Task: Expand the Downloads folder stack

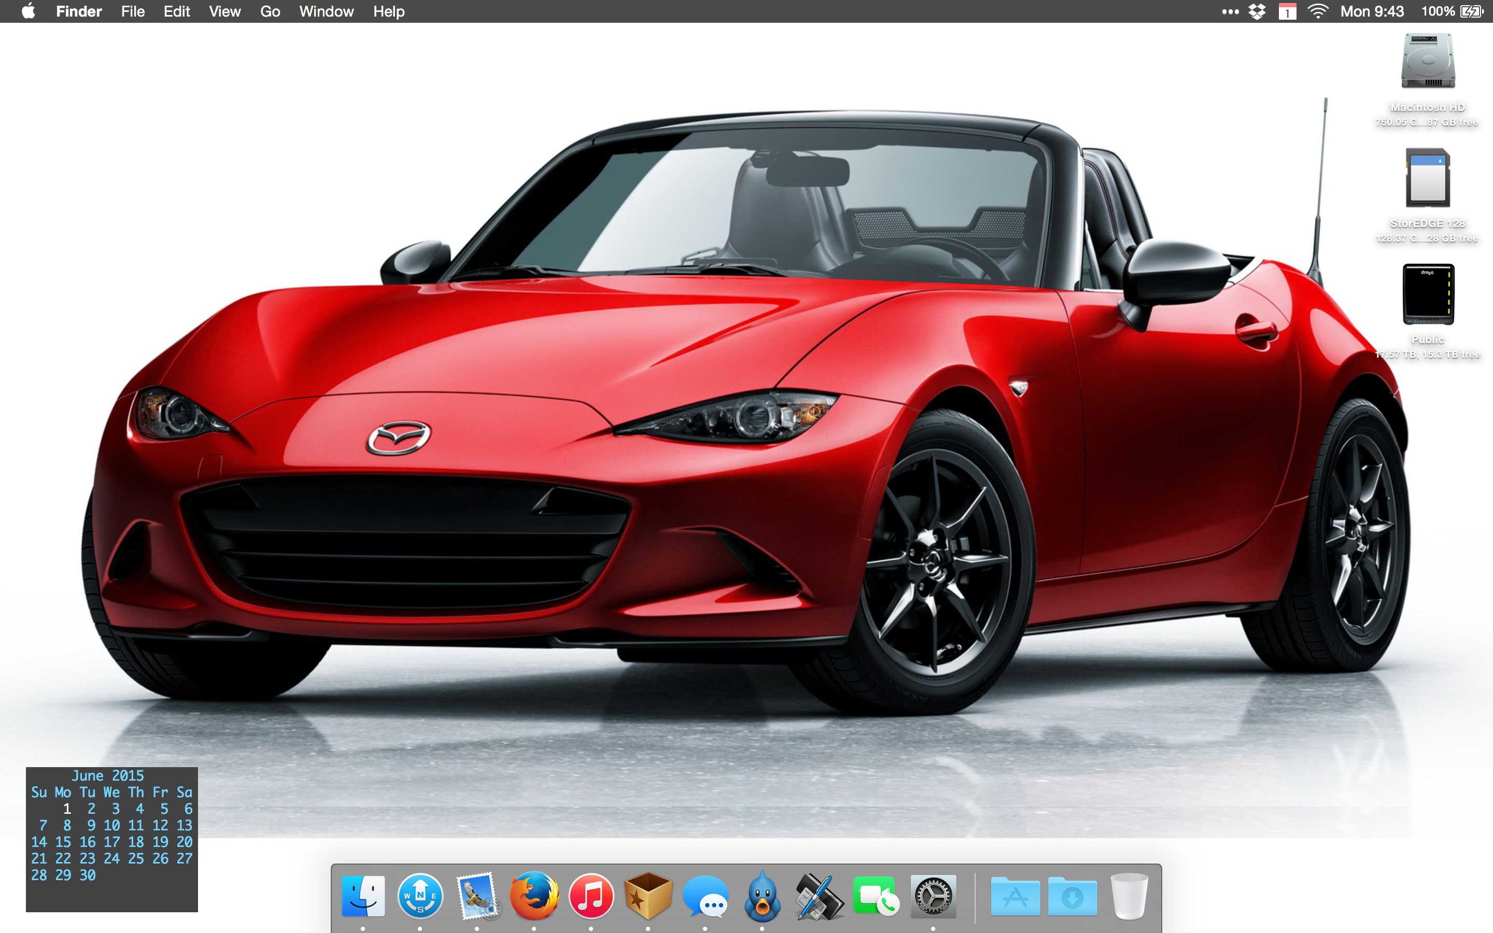Action: pyautogui.click(x=1072, y=896)
